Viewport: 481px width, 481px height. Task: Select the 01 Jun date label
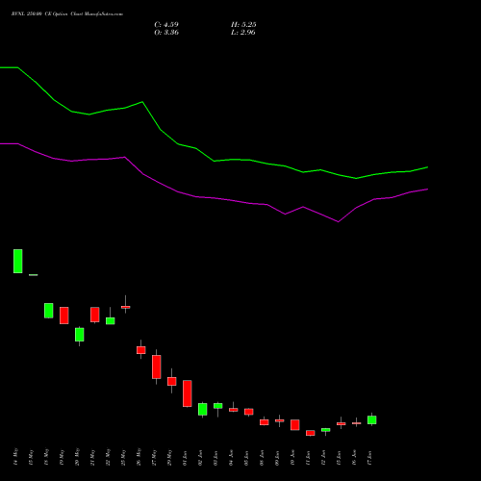pyautogui.click(x=185, y=458)
